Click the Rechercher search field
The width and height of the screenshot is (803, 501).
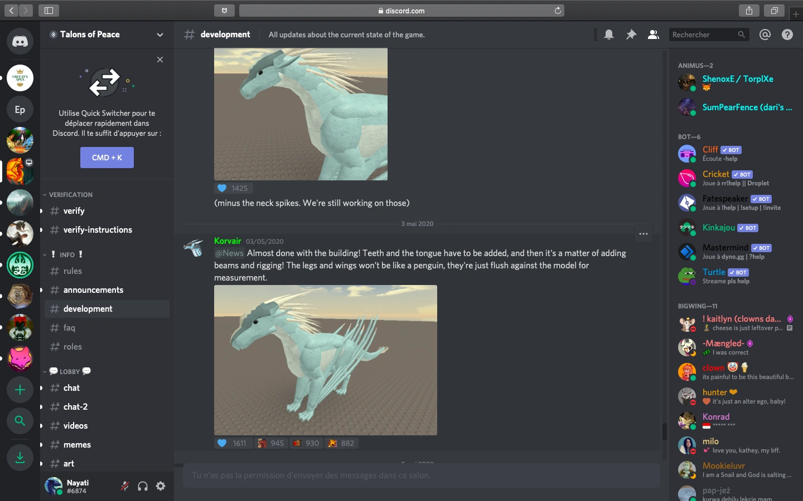[704, 35]
